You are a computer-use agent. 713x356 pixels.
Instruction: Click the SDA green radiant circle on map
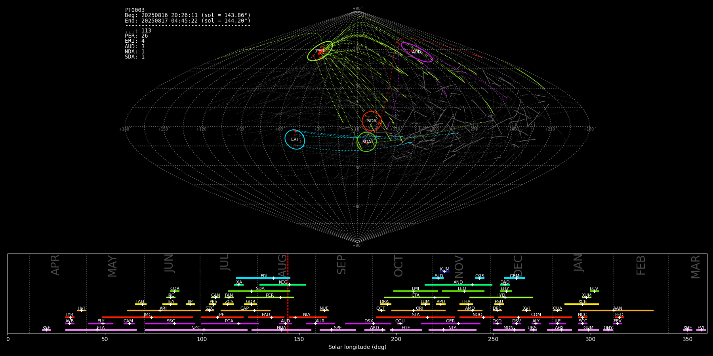point(366,142)
